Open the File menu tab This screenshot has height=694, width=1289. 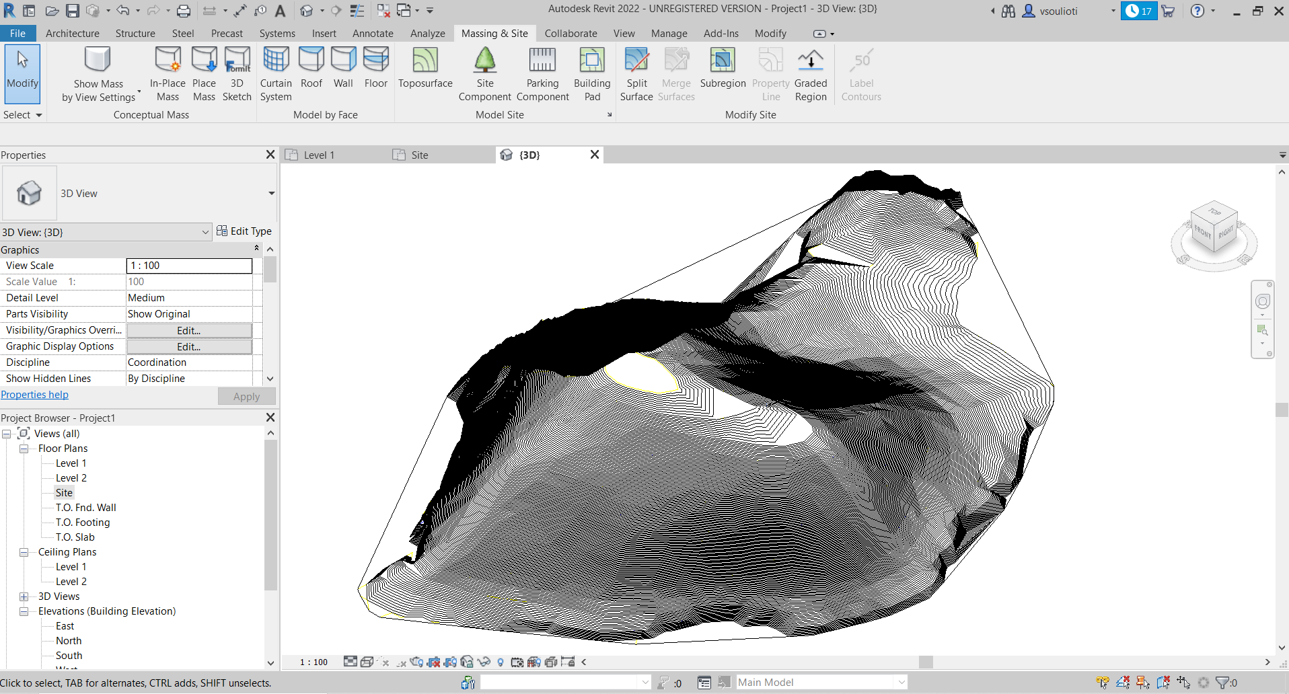(x=18, y=34)
